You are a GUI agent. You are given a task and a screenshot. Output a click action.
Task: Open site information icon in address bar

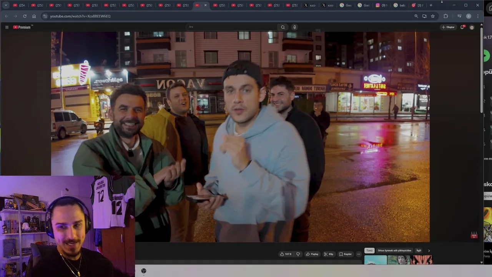(x=45, y=16)
